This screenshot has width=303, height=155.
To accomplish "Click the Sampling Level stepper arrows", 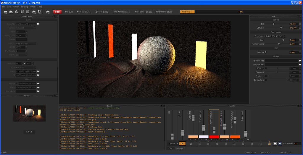I will pyautogui.click(x=26, y=35).
